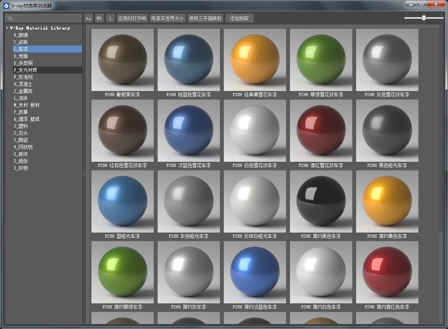Select the FSHH 橄榄黑车漆 material thumbnail

point(123,60)
